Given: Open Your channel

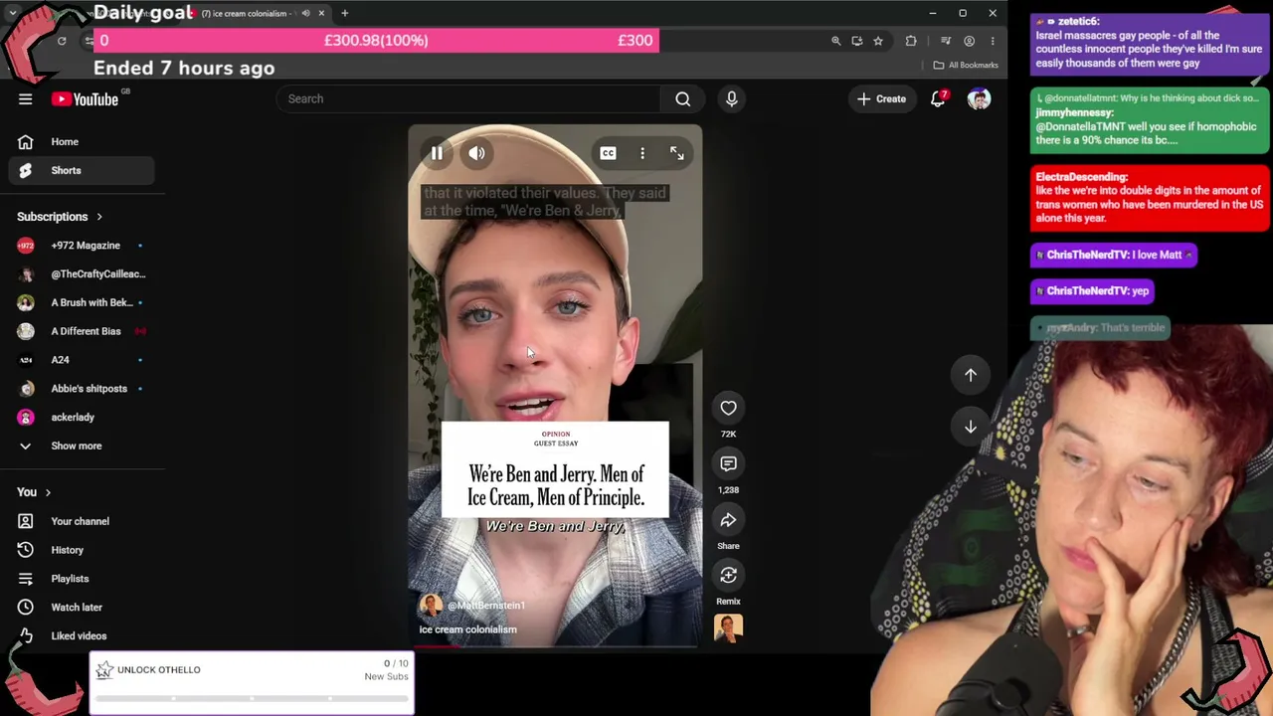Looking at the screenshot, I should pyautogui.click(x=80, y=521).
